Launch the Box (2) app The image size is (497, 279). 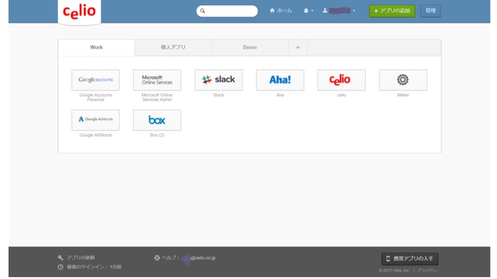point(157,120)
